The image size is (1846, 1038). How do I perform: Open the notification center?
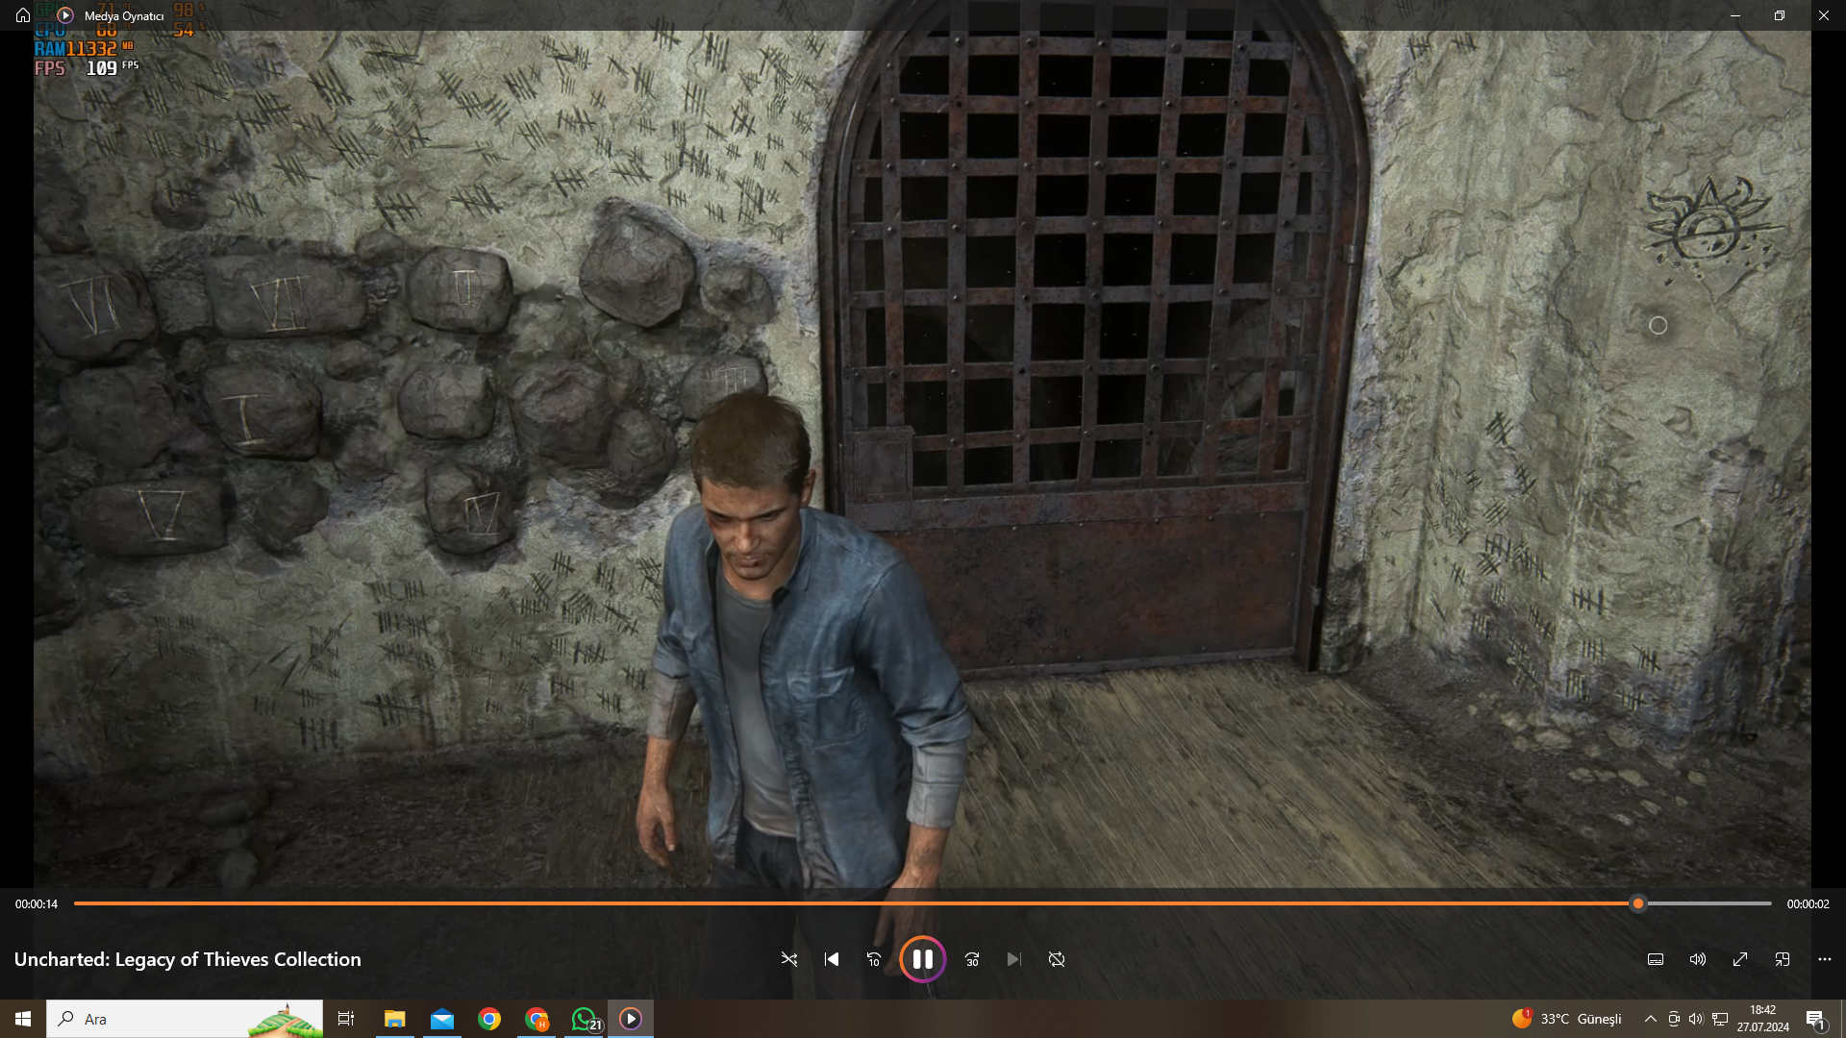(1816, 1019)
